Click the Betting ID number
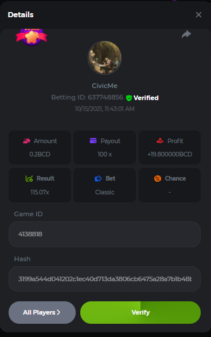Viewport: 211px width, 337px height. click(x=106, y=97)
